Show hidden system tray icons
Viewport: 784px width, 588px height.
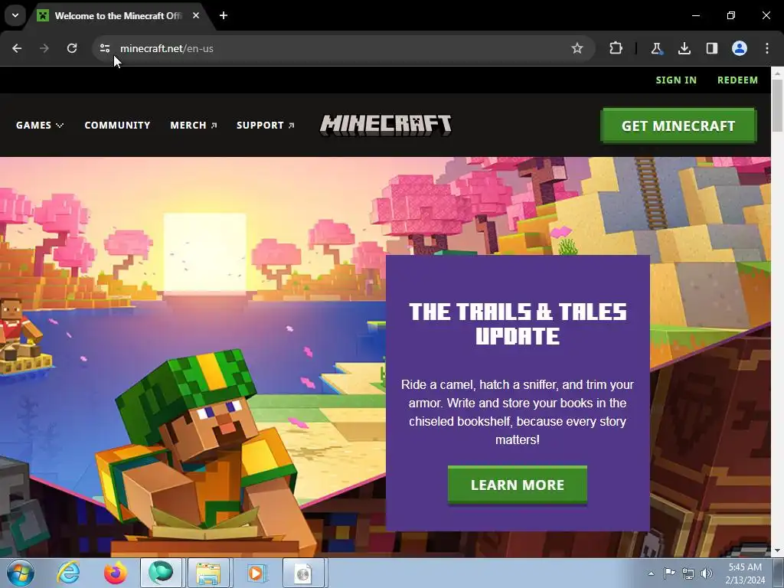[651, 573]
